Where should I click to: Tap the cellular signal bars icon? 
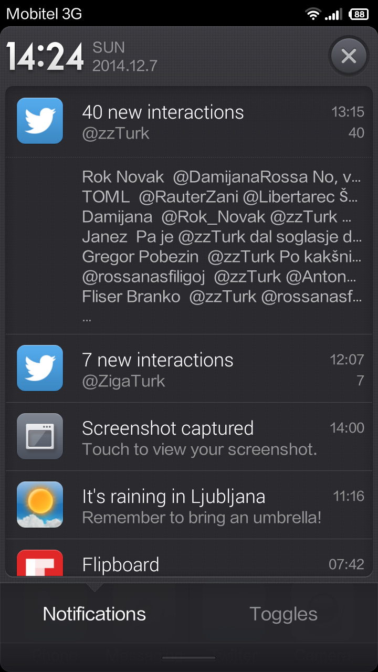click(333, 14)
